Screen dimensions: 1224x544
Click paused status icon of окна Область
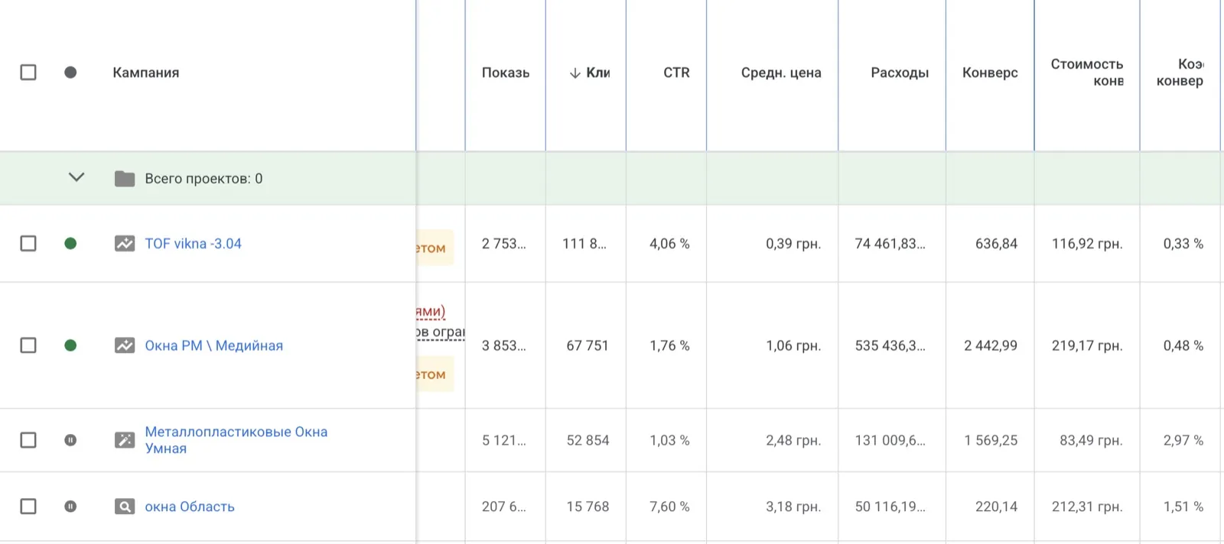pyautogui.click(x=70, y=507)
